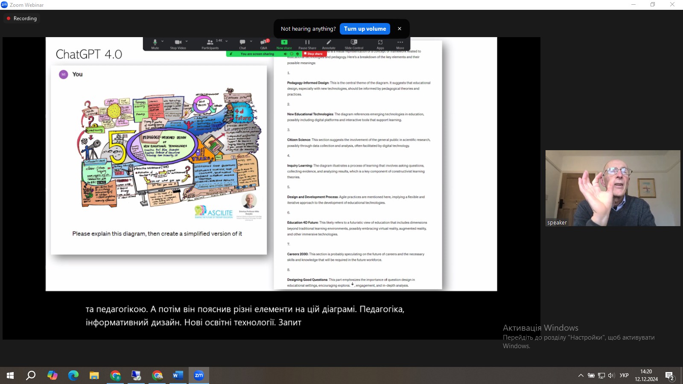Click the down arrow at bottom of ChatGPT response
This screenshot has width=683, height=384.
pos(353,284)
